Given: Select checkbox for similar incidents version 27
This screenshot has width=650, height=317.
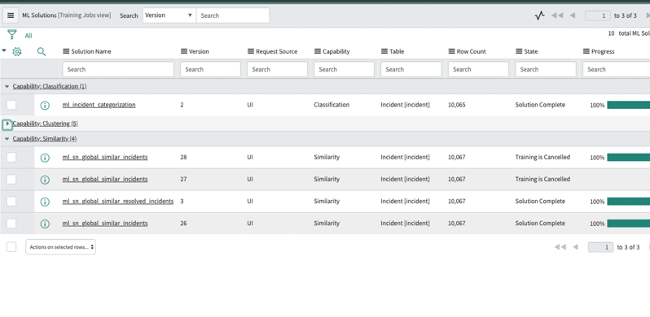Looking at the screenshot, I should click(11, 179).
